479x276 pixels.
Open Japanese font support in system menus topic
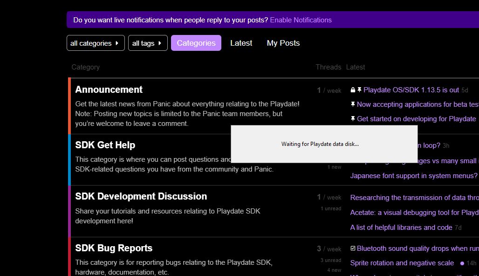(414, 176)
